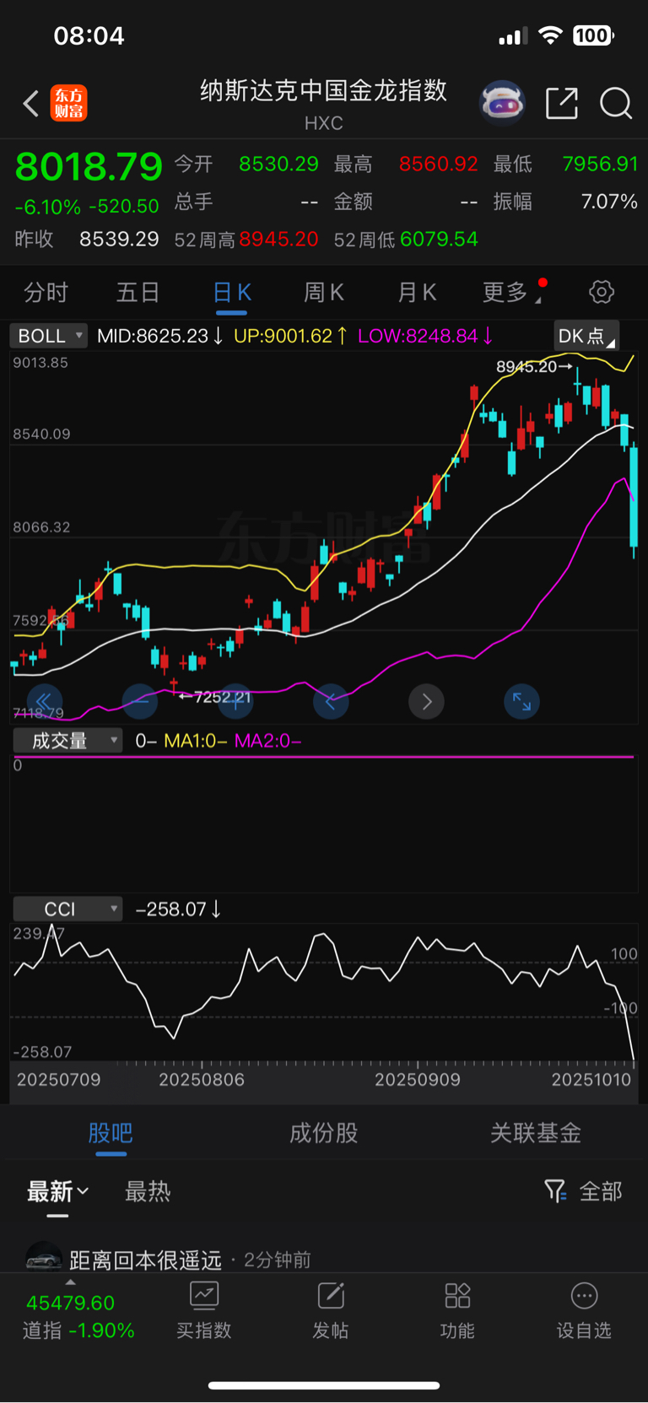Switch to 五日 chart tab
This screenshot has height=1403, width=648.
click(138, 293)
